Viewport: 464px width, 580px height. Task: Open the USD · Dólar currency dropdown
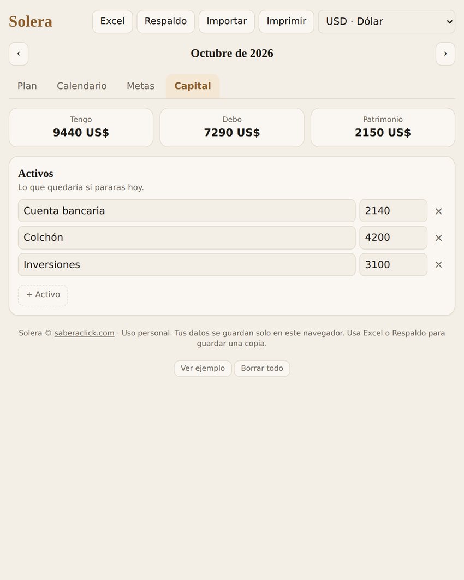(x=386, y=21)
